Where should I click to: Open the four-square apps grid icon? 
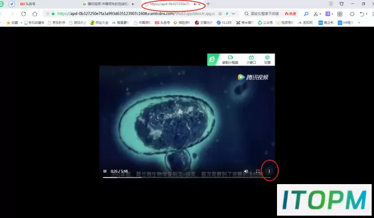(x=340, y=14)
